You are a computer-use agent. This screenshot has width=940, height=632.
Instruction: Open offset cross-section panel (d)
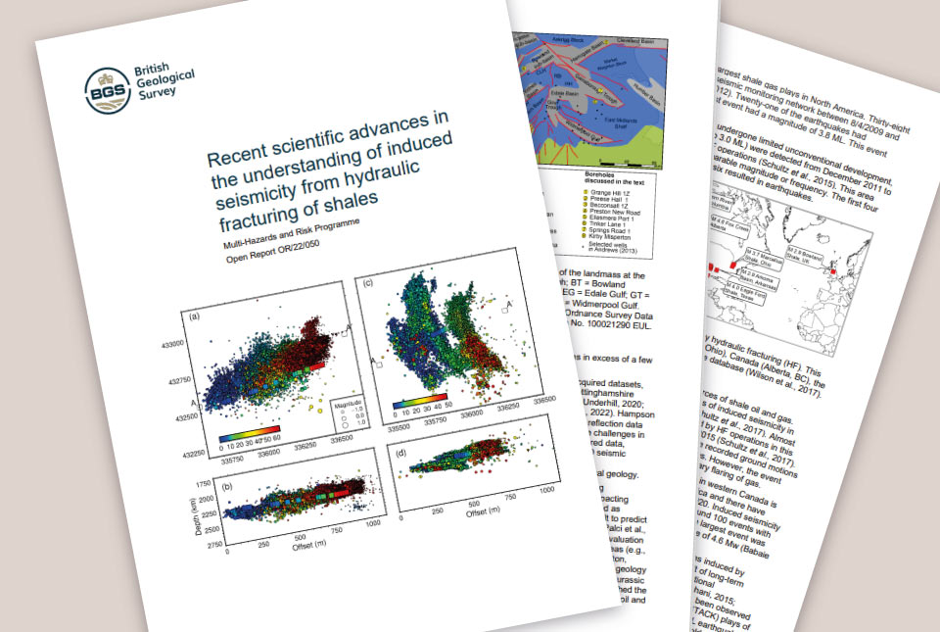coord(475,462)
